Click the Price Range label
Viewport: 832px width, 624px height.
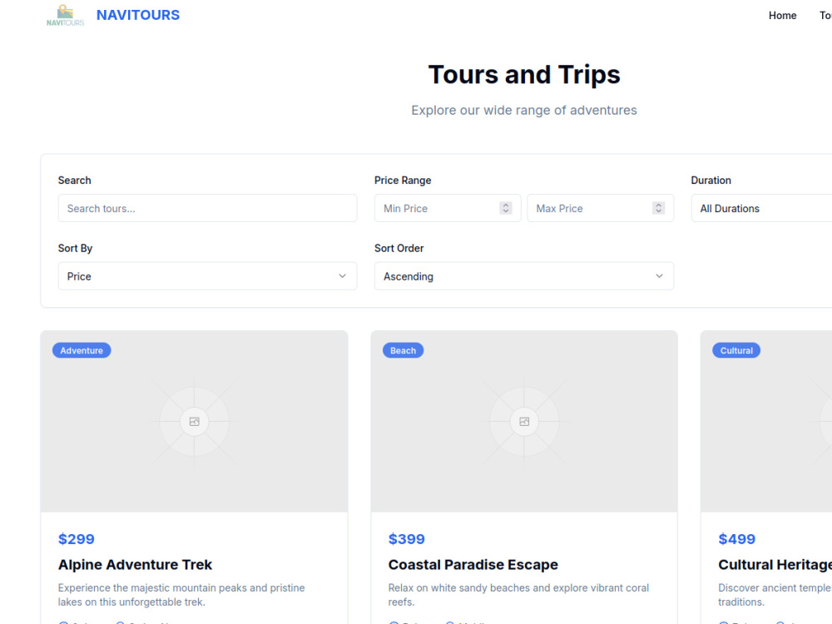click(x=403, y=181)
